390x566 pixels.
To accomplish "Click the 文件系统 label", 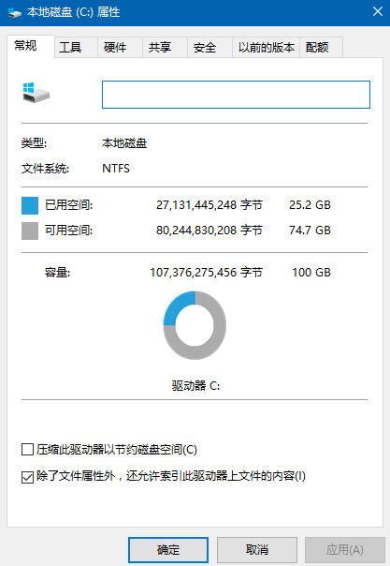I will [x=46, y=169].
